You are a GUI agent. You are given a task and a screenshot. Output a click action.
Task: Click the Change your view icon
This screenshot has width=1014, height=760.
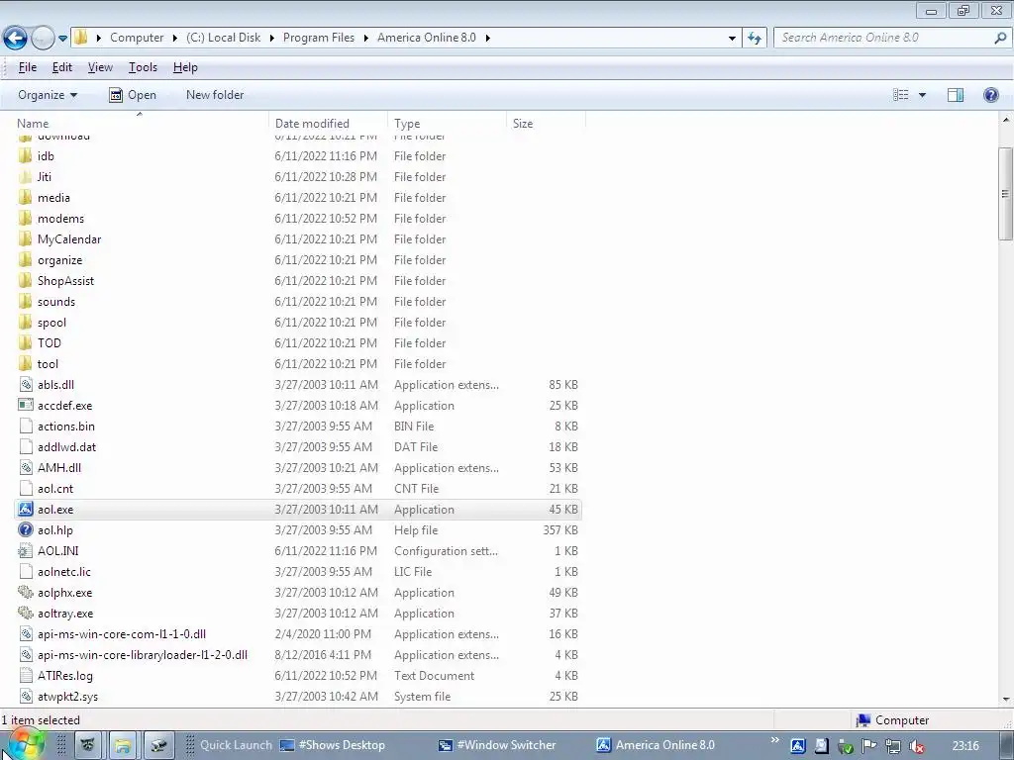(x=901, y=95)
